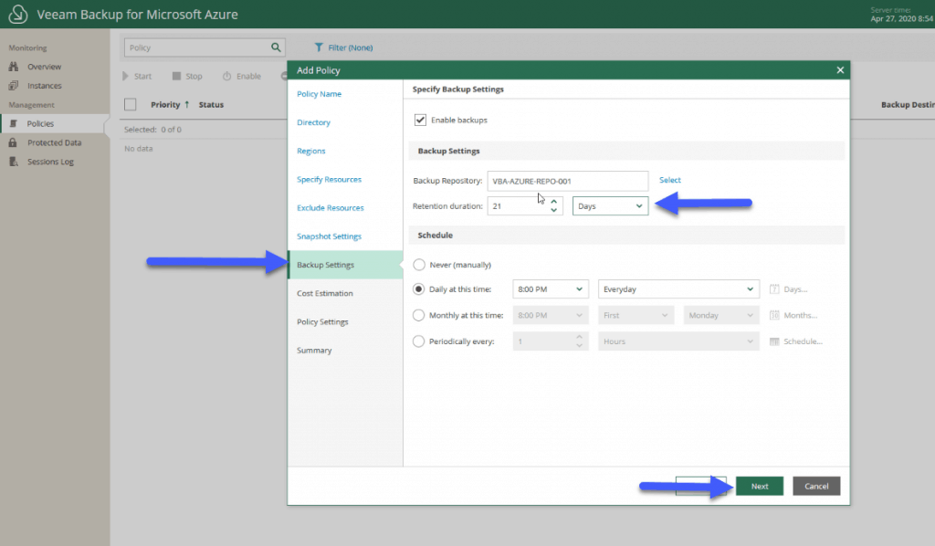The height and width of the screenshot is (546, 935).
Task: Click the Enable power icon in toolbar
Action: pos(226,77)
